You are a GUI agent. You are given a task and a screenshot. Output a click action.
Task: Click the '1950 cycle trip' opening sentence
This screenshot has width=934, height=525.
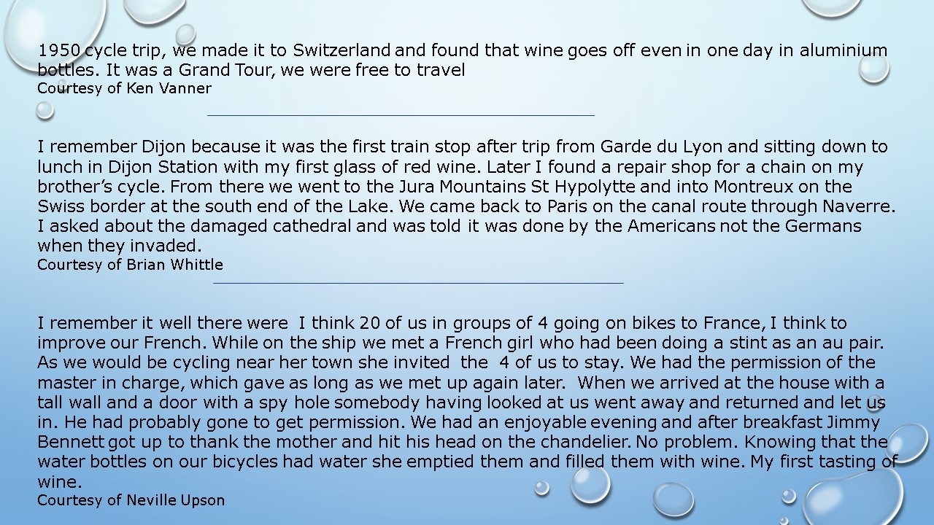[463, 61]
